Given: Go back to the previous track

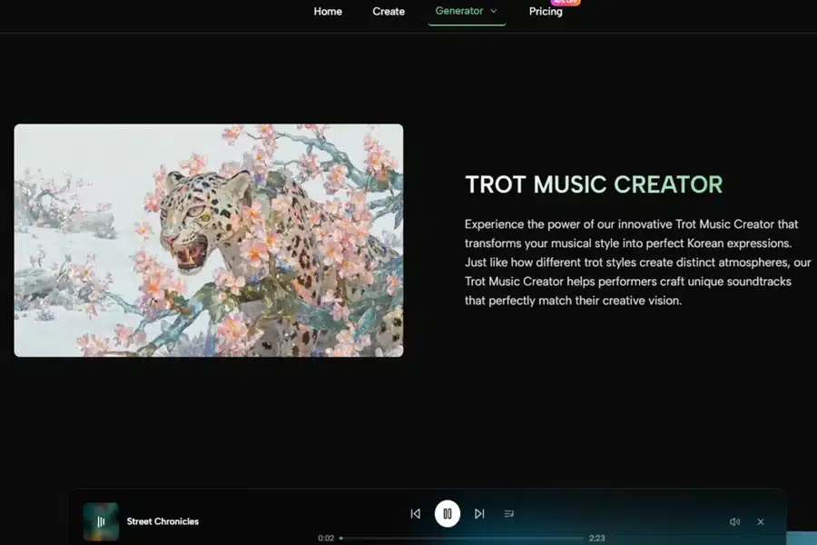Looking at the screenshot, I should pyautogui.click(x=415, y=513).
